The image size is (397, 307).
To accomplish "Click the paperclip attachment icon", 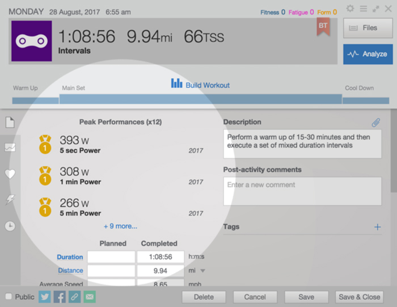I will pos(375,123).
